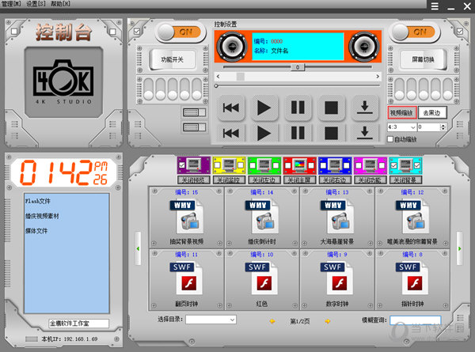Toggle the 自动缩放 checkbox
The image size is (475, 352).
tap(390, 139)
